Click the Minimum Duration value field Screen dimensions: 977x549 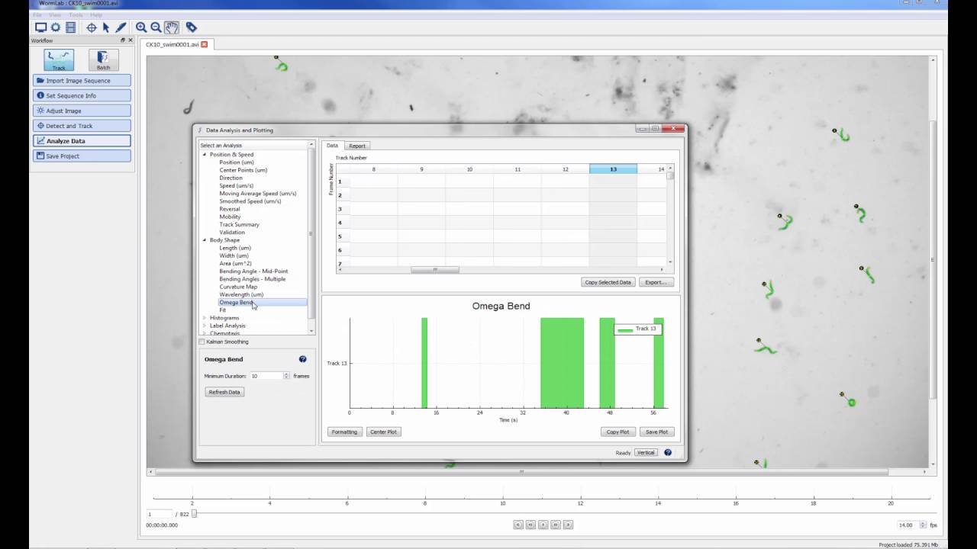coord(266,376)
